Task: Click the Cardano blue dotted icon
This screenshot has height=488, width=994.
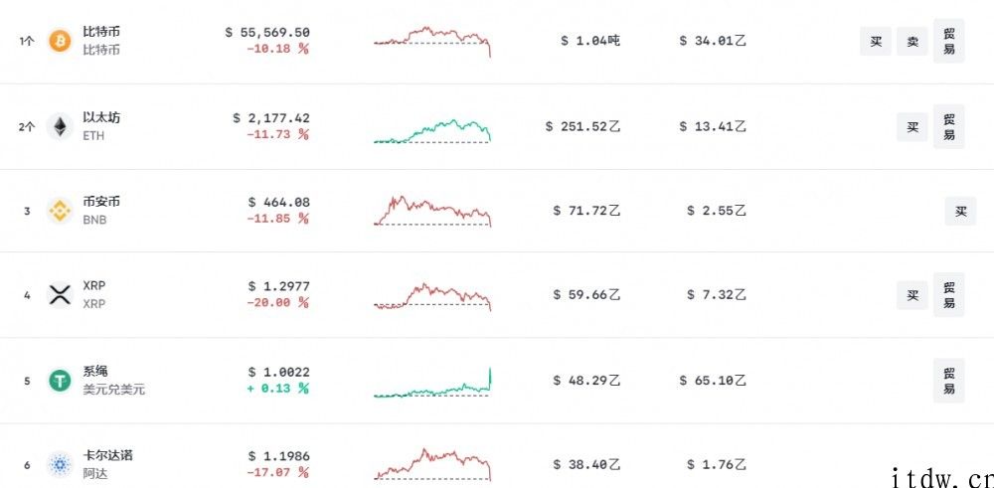Action: pos(61,465)
